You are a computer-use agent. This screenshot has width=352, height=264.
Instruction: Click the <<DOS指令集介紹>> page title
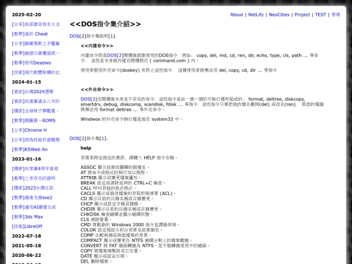(106, 24)
